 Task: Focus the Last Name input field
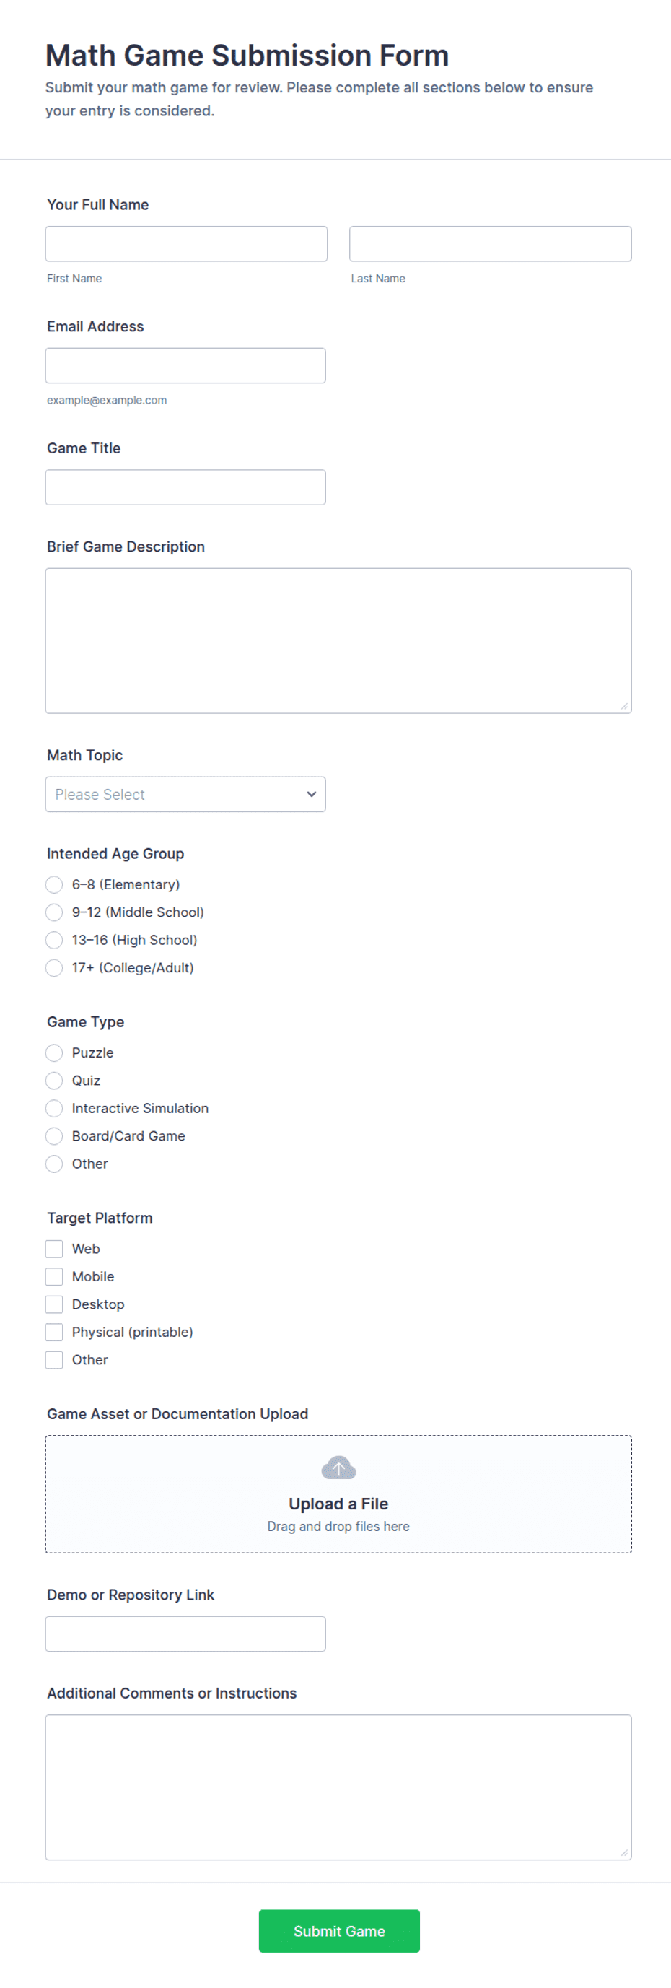click(x=491, y=244)
